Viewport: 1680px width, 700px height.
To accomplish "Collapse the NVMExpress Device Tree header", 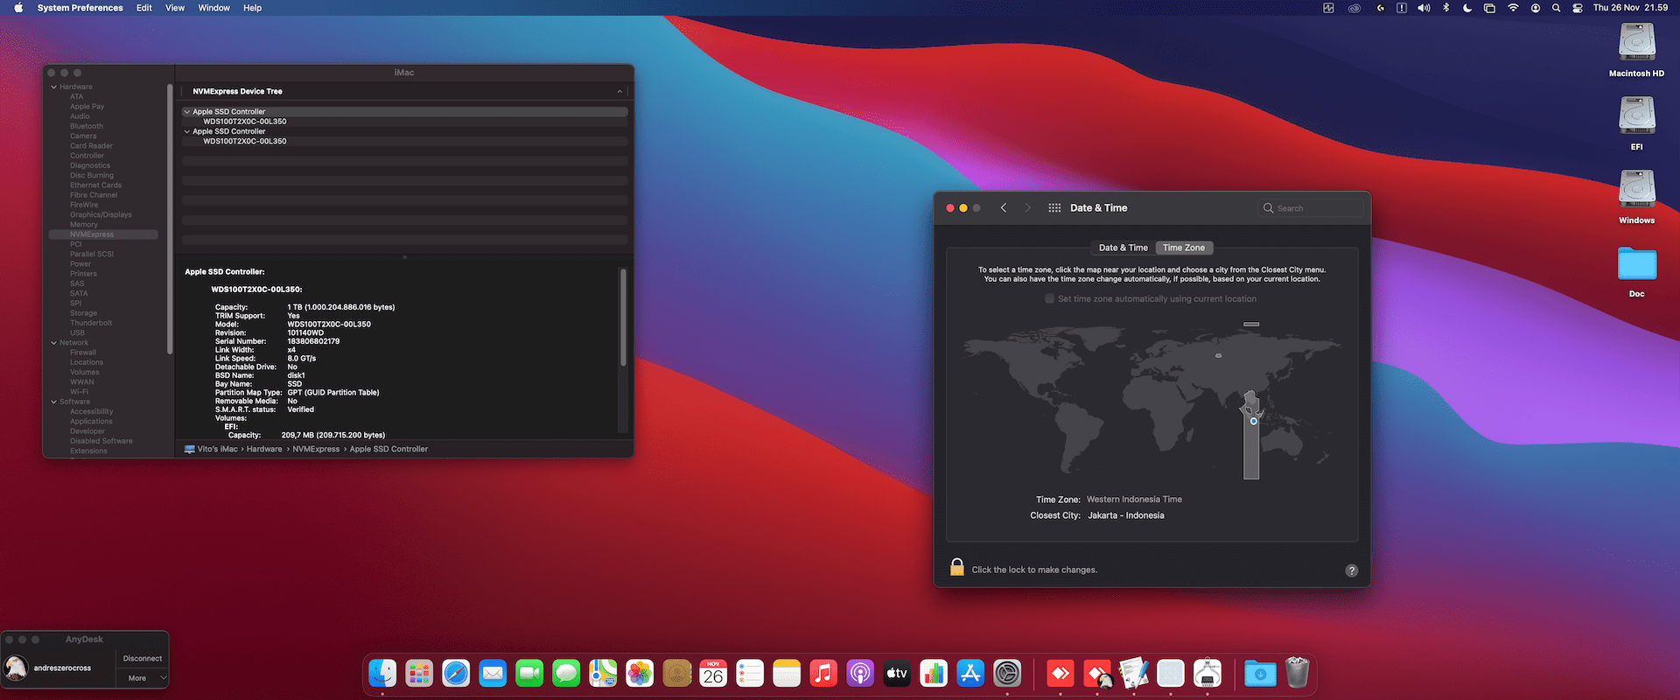I will click(x=619, y=91).
